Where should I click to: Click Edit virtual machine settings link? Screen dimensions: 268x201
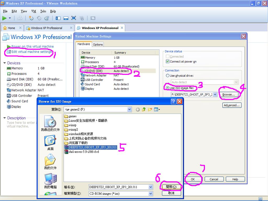[x=31, y=52]
